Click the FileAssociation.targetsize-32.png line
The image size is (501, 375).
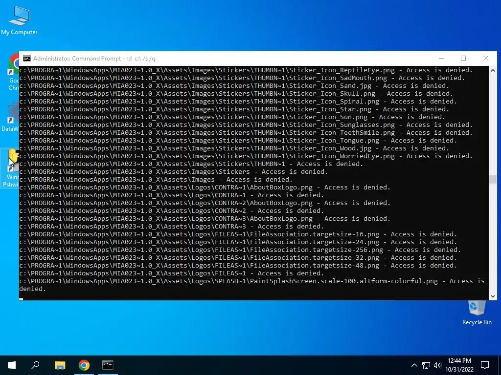point(238,258)
